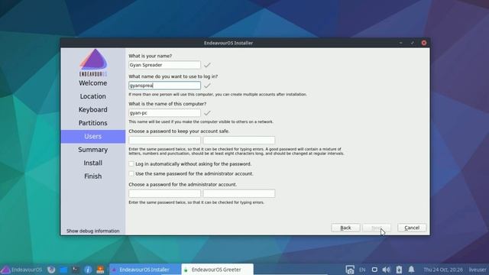
Task: Launch the terminal from the taskbar
Action: tap(76, 270)
